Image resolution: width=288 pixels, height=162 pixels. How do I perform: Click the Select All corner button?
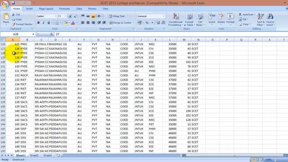pos(3,40)
